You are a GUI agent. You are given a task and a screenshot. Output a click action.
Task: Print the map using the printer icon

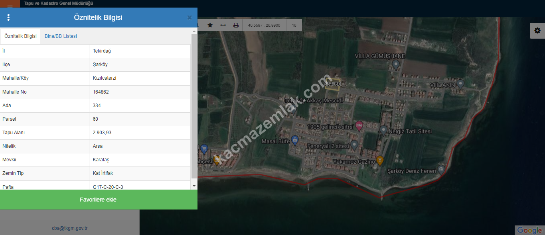tap(236, 25)
